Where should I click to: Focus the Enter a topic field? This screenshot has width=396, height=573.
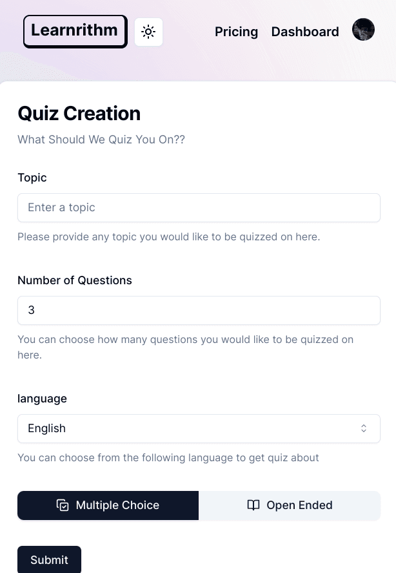pos(199,207)
